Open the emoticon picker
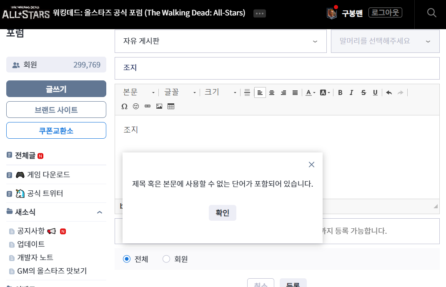The height and width of the screenshot is (287, 446). click(x=136, y=106)
